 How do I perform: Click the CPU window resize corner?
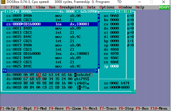click(x=134, y=91)
